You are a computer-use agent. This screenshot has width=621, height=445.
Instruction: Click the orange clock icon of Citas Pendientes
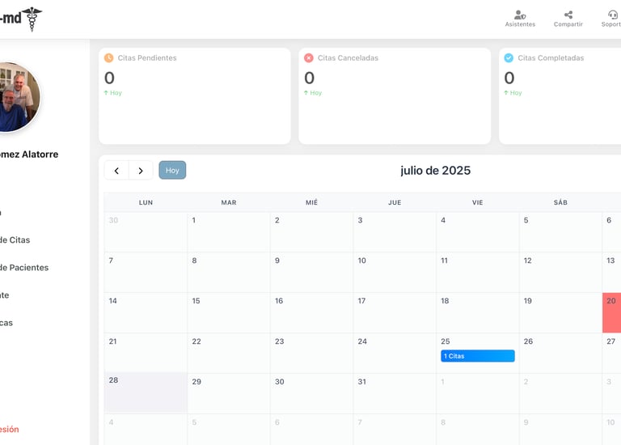[108, 58]
